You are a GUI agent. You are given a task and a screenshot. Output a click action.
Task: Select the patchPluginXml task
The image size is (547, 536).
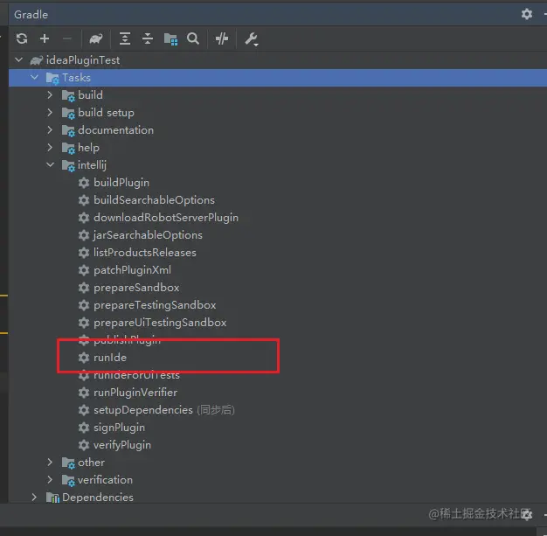pos(132,270)
